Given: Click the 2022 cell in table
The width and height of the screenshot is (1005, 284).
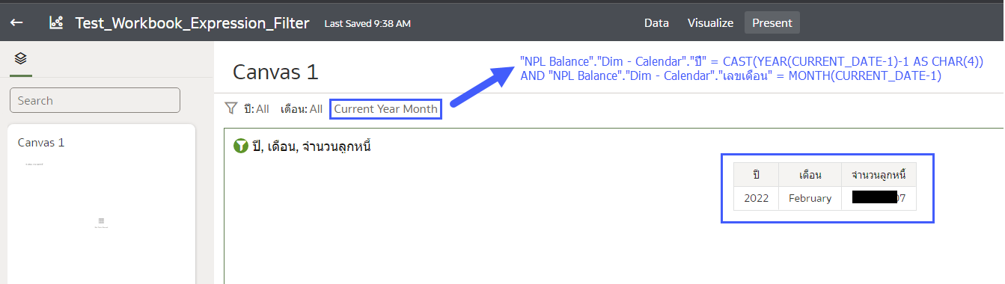Looking at the screenshot, I should pos(756,198).
